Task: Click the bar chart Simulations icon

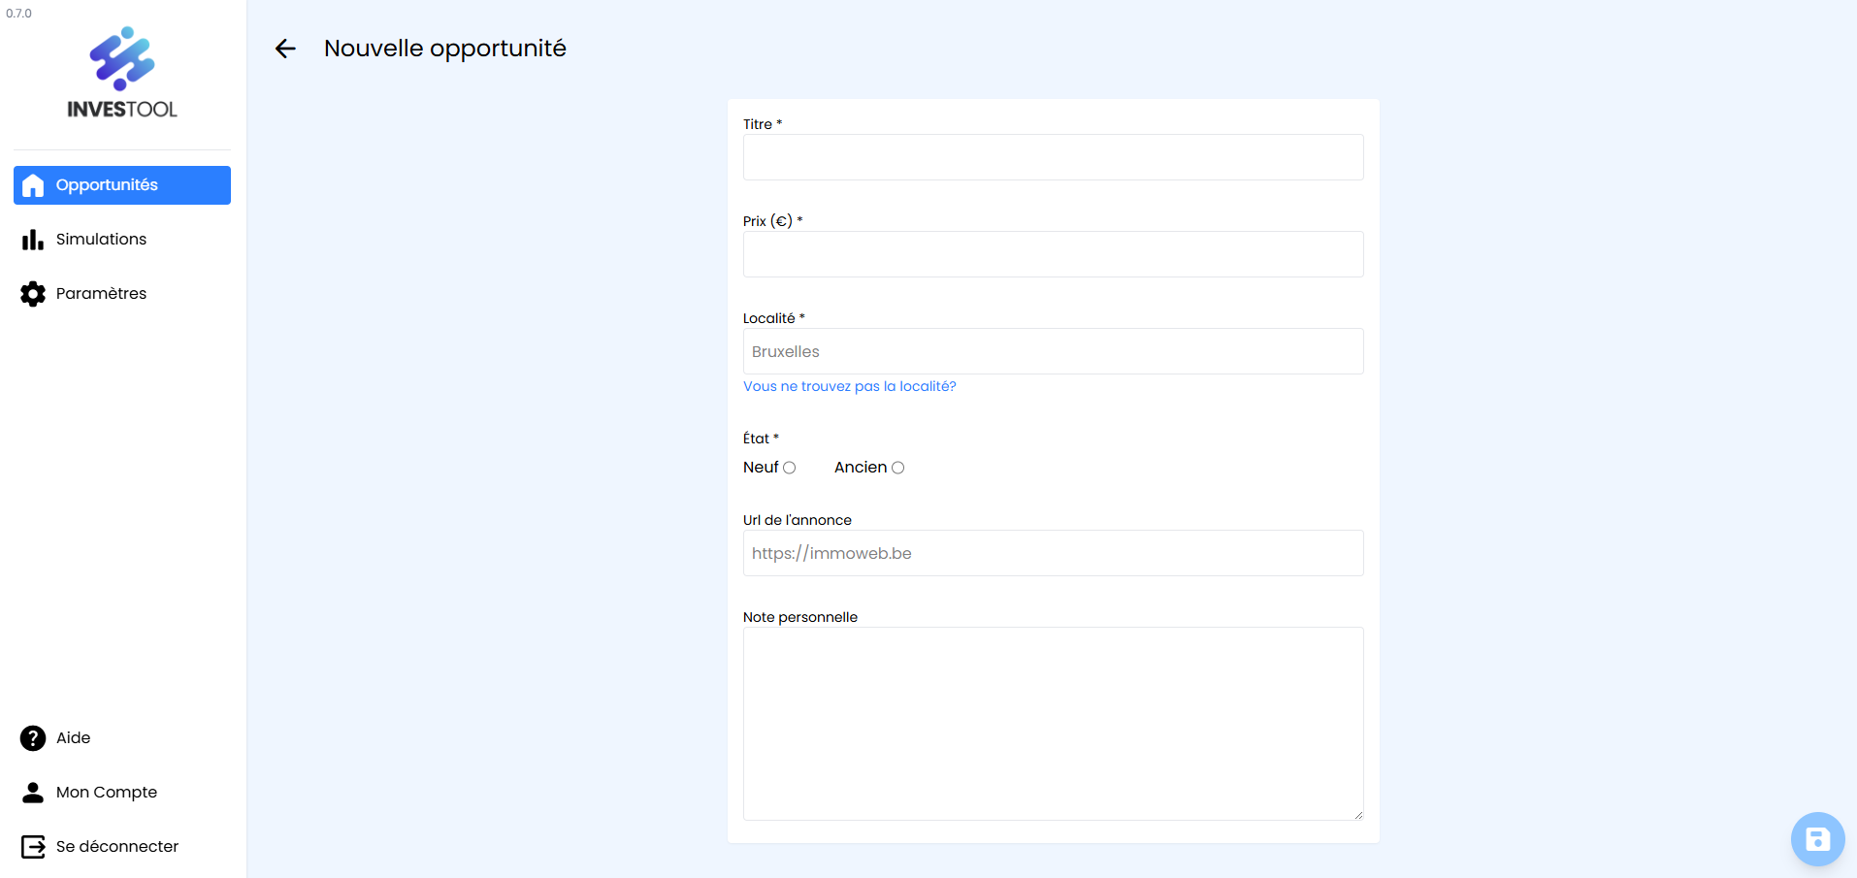Action: click(33, 240)
